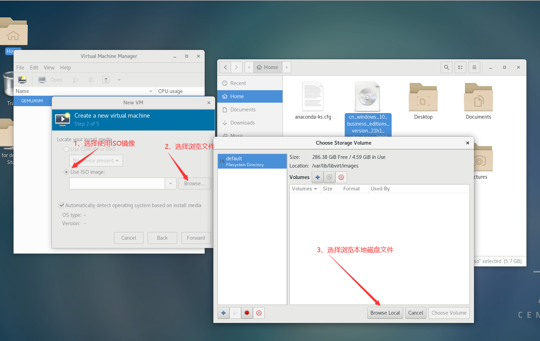The width and height of the screenshot is (540, 341).
Task: Open the ISO image path dropdown
Action: tap(170, 184)
